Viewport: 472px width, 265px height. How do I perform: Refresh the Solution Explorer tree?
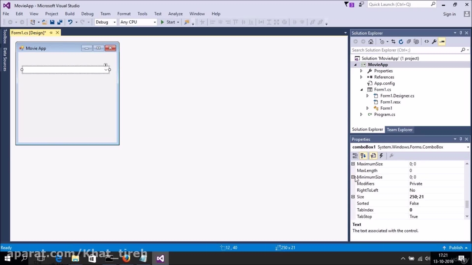coord(401,42)
